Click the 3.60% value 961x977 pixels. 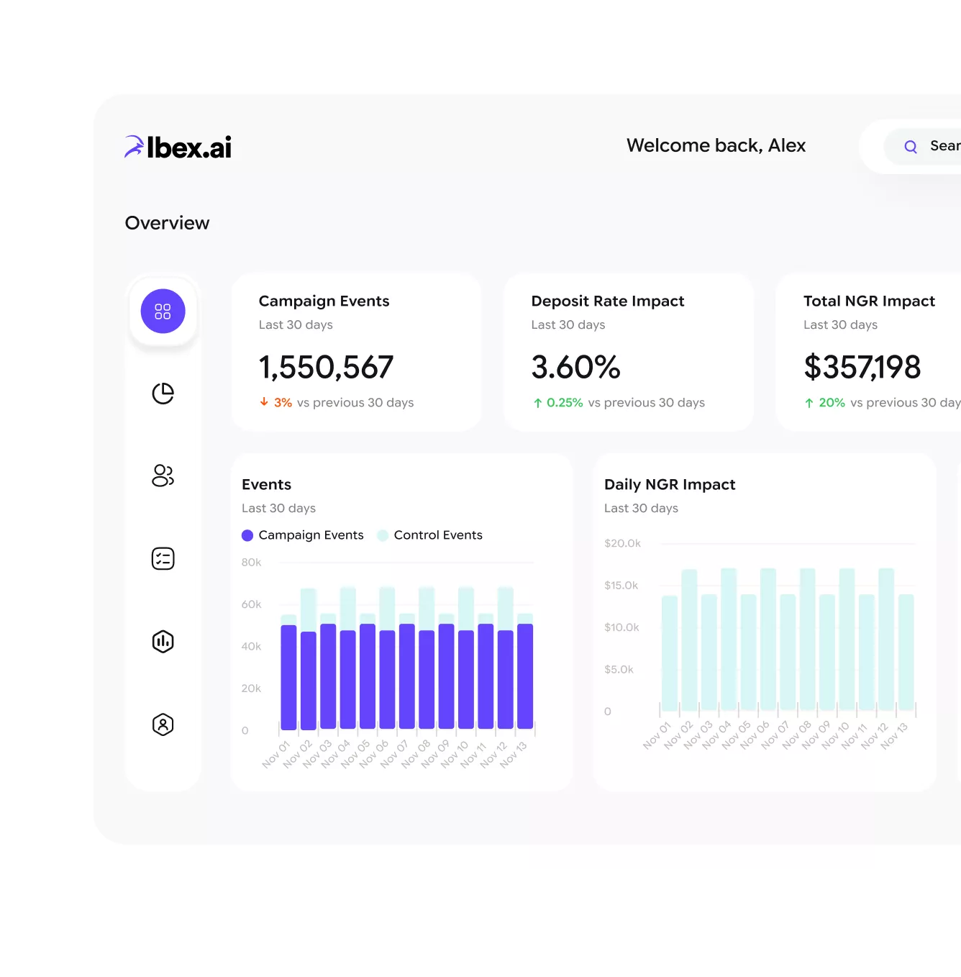tap(575, 367)
